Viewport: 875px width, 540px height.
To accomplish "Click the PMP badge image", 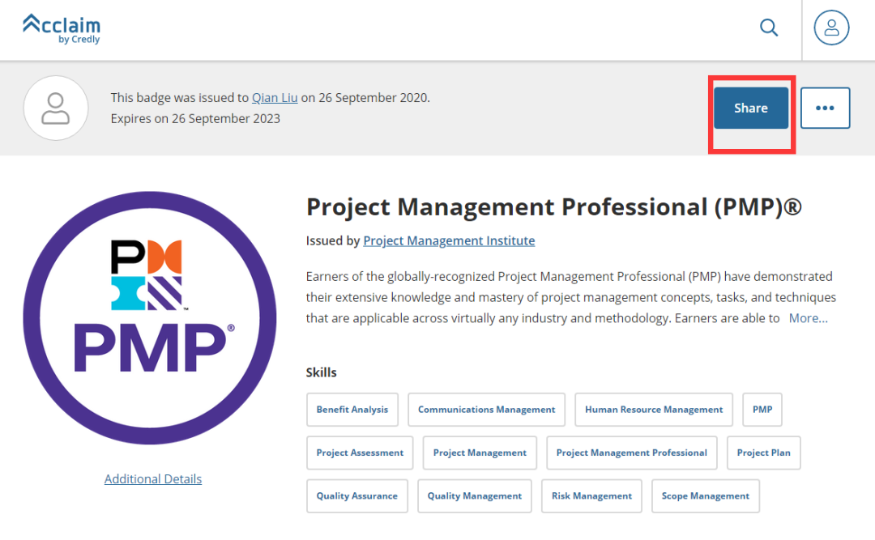I will pyautogui.click(x=150, y=318).
